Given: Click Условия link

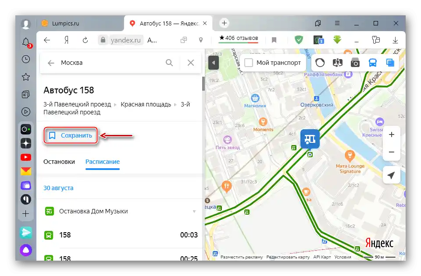Looking at the screenshot, I should tap(343, 257).
